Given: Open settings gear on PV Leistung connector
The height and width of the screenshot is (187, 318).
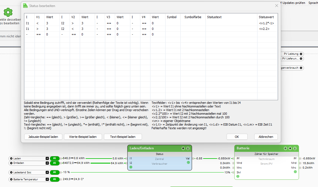Looking at the screenshot, I should [x=301, y=54].
